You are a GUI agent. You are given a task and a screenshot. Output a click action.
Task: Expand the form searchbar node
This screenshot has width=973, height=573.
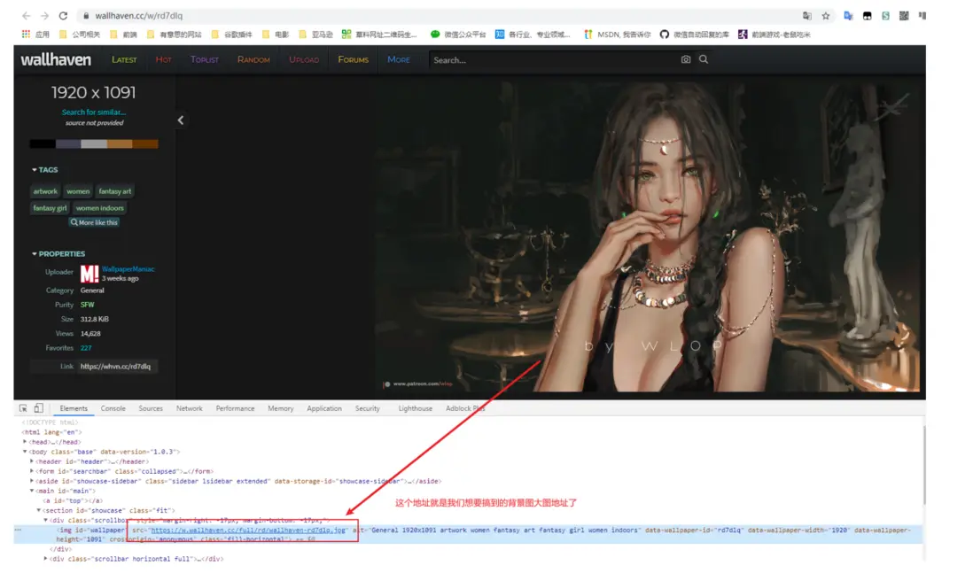click(32, 471)
